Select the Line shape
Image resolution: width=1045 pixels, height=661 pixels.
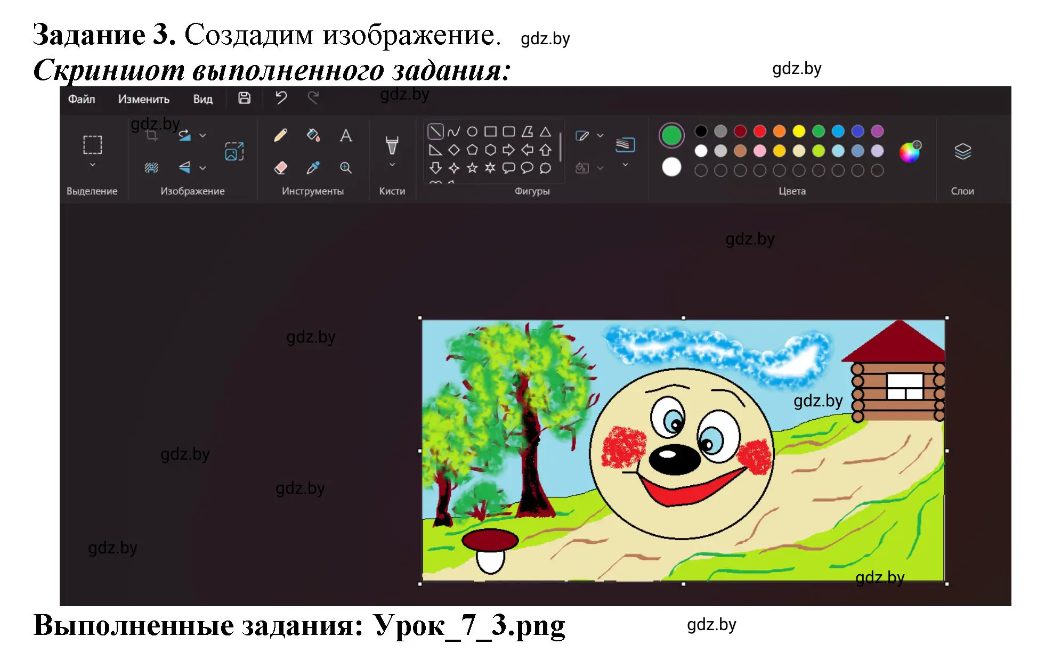click(435, 131)
